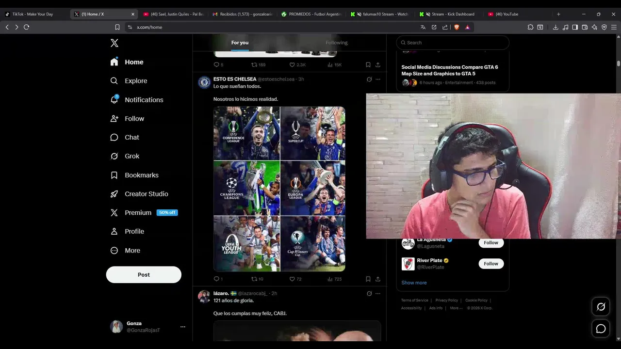621x349 pixels.
Task: Select the For you tab
Action: (240, 43)
